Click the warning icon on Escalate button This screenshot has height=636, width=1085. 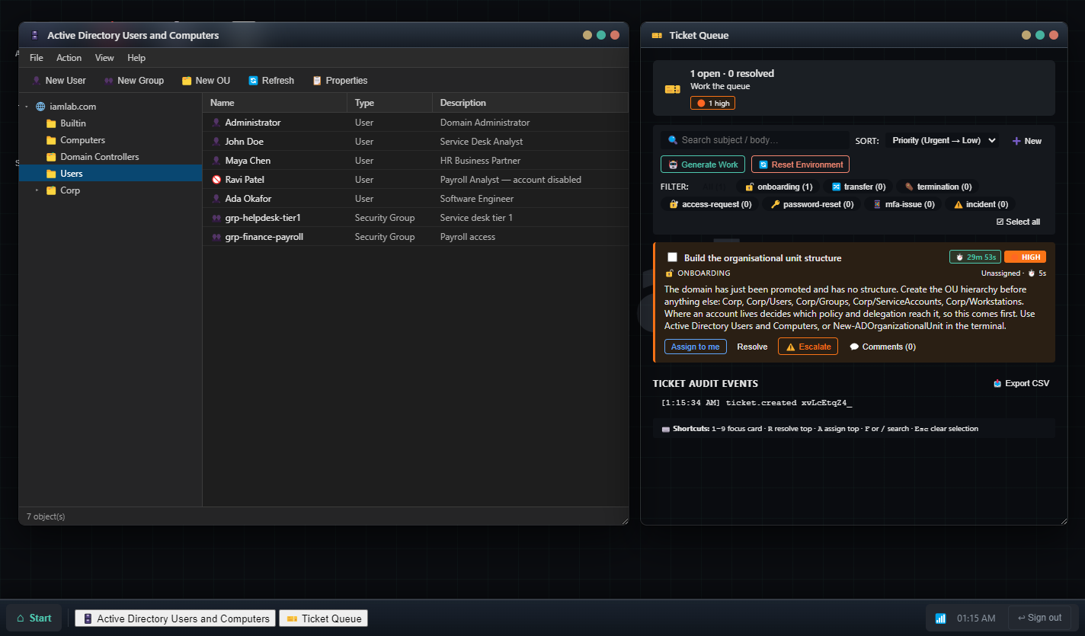point(790,347)
